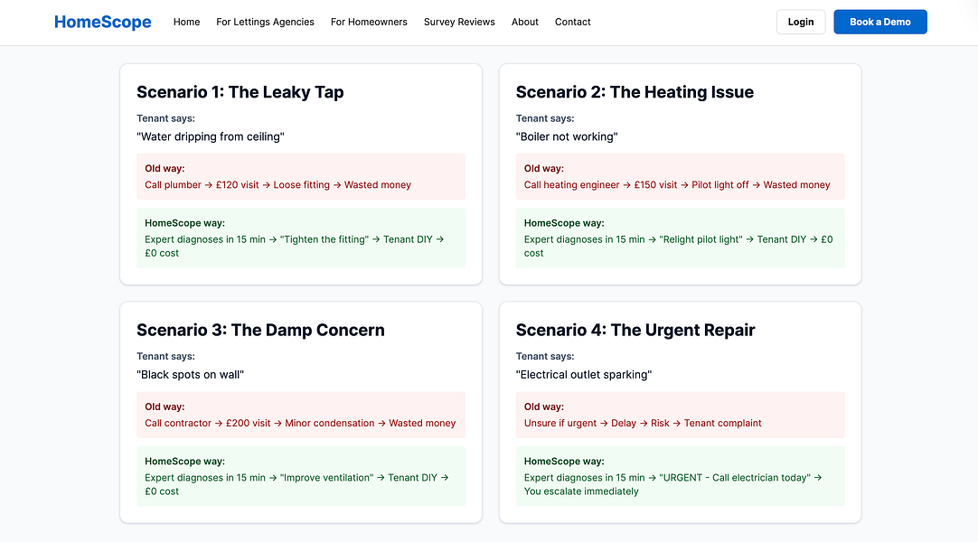Navigate to Contact page
The height and width of the screenshot is (542, 978).
pyautogui.click(x=572, y=22)
